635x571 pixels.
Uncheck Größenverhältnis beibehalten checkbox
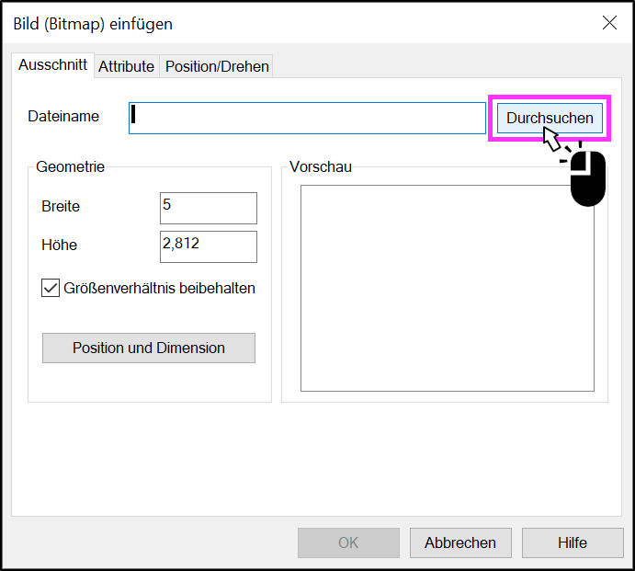[51, 288]
